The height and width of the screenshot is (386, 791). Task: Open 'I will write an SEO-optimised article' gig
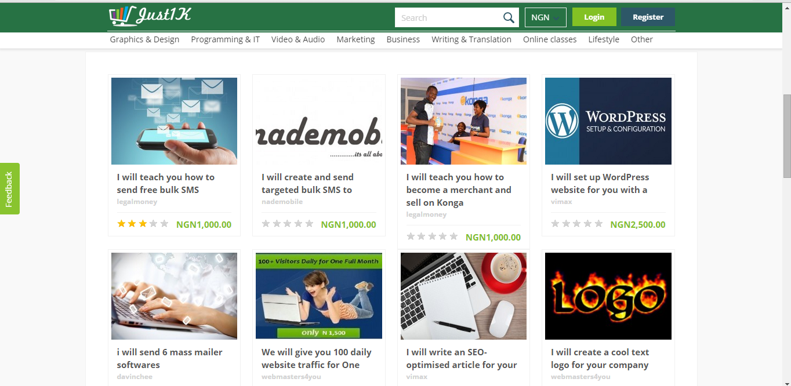coord(462,358)
